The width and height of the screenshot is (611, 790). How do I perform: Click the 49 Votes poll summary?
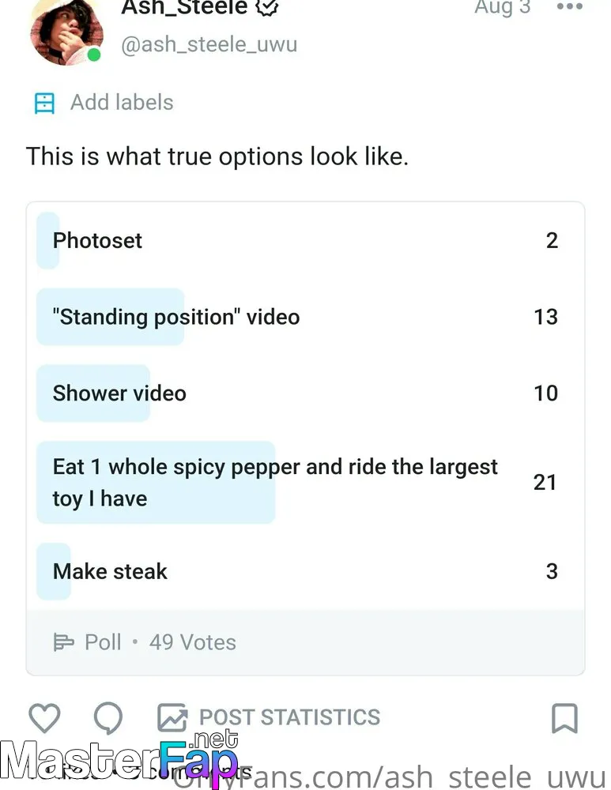click(x=193, y=642)
